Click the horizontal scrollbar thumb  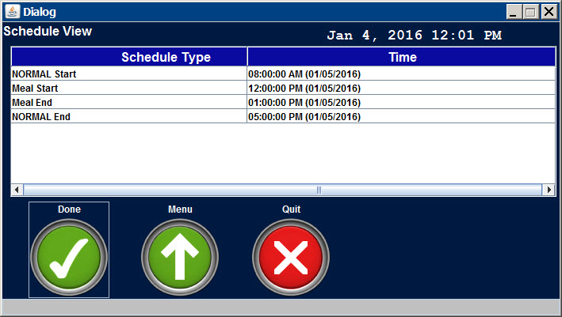(x=317, y=190)
